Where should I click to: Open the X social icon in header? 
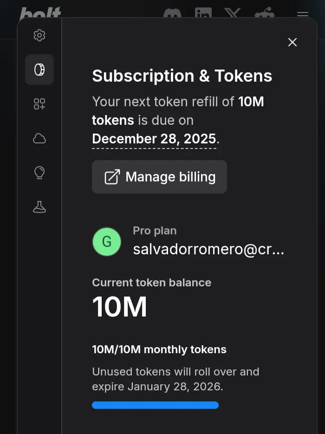[233, 13]
